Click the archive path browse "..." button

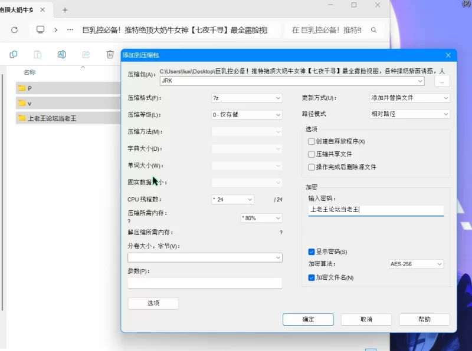(442, 81)
